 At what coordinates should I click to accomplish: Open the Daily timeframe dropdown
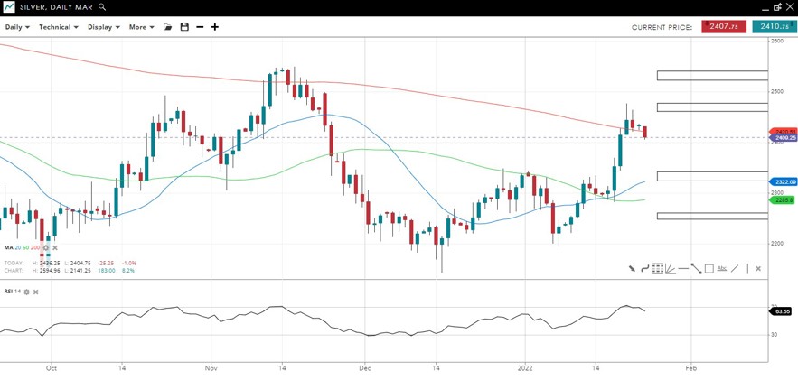17,27
